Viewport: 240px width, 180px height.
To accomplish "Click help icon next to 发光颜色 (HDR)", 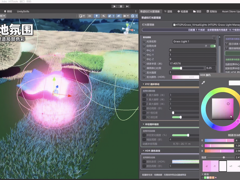I will (144, 77).
